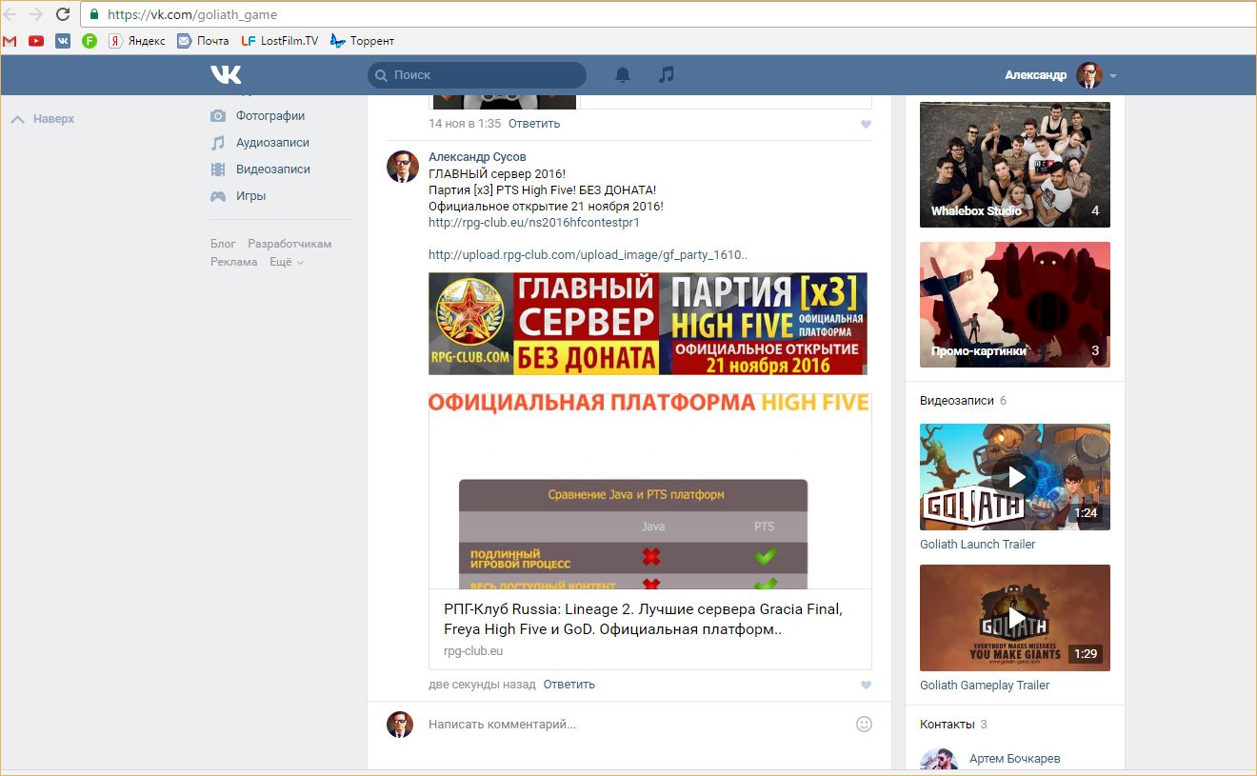Click the Gmail bookmark icon
The image size is (1257, 776).
[10, 41]
